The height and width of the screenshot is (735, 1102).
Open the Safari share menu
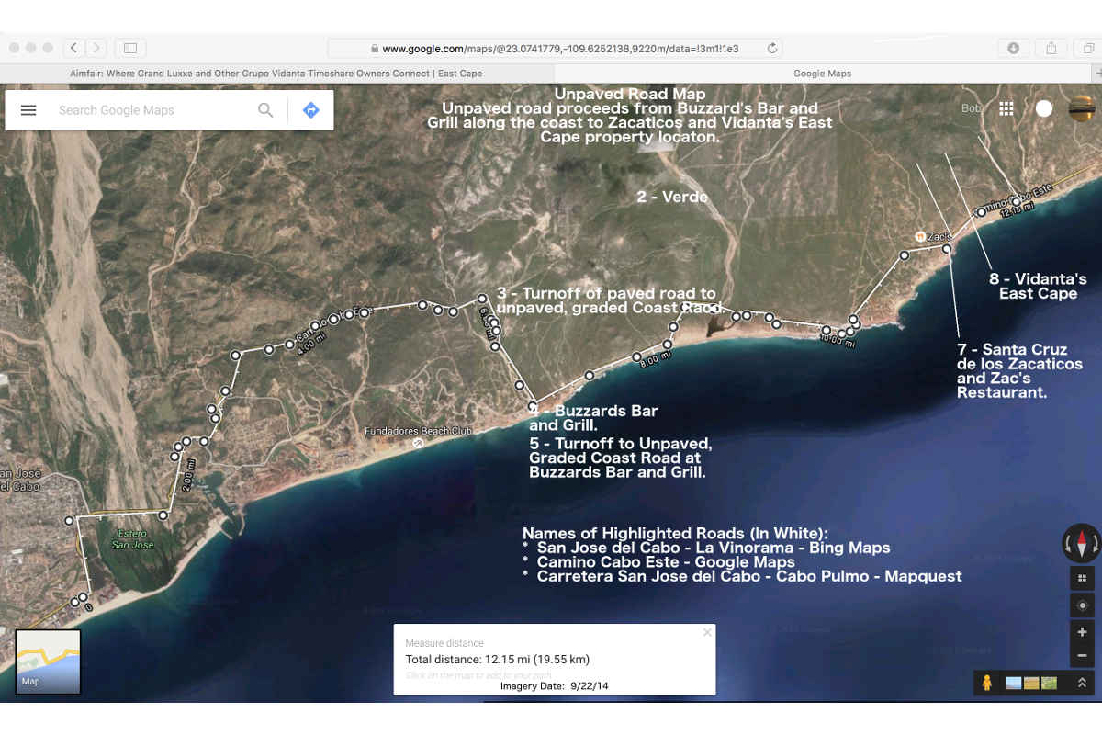1051,48
